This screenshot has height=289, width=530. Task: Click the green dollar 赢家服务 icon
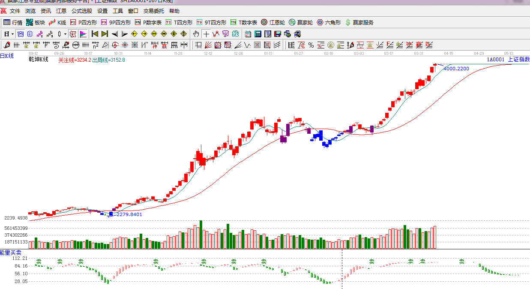tap(359, 22)
